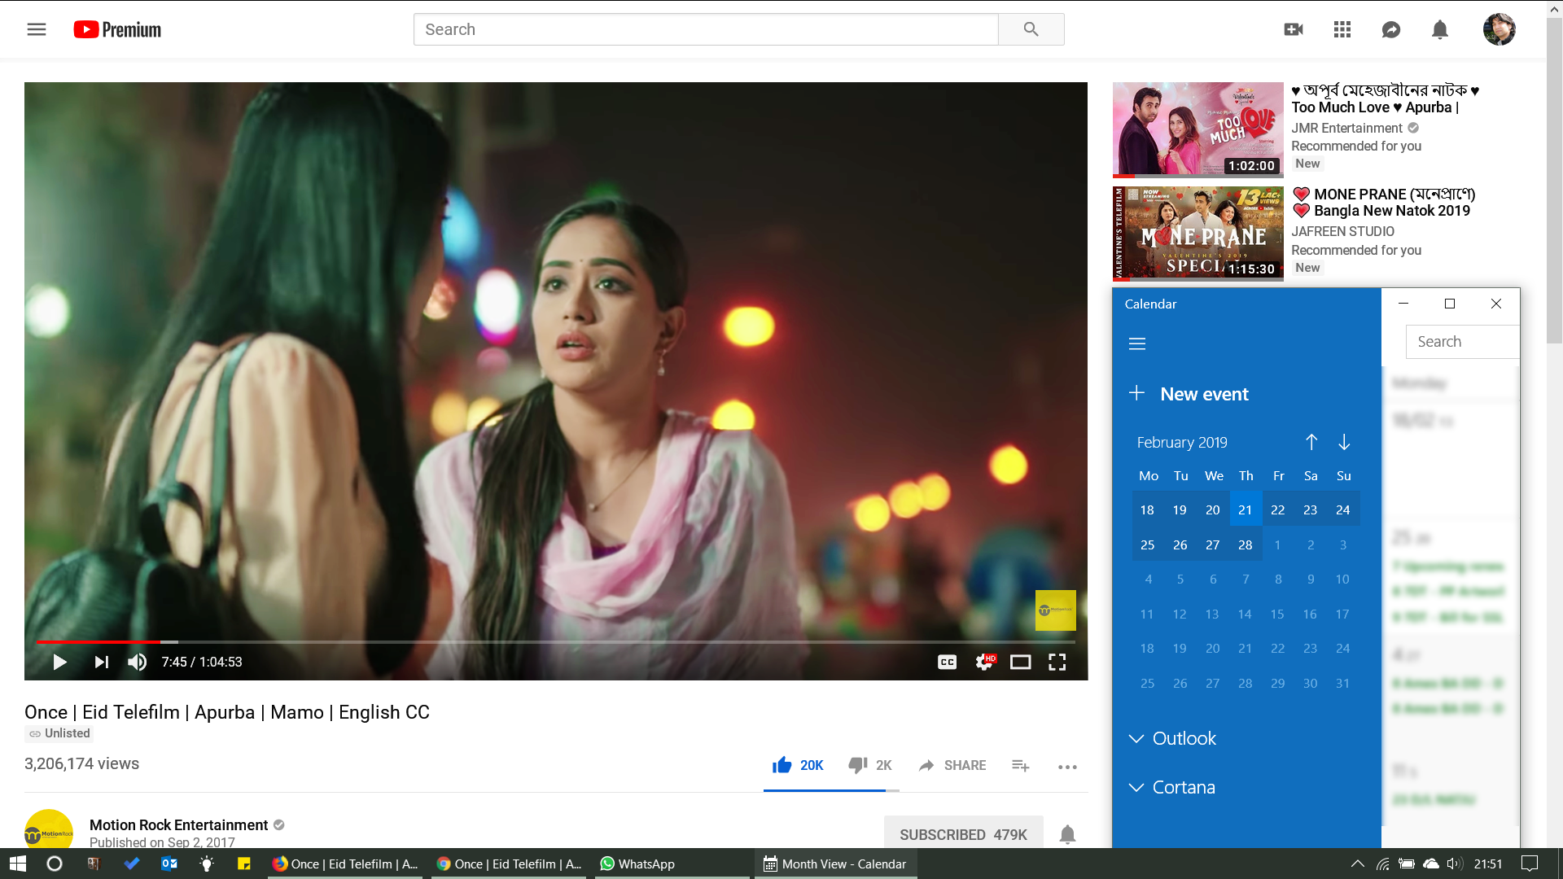Open February 2019 month picker heading

tap(1182, 442)
